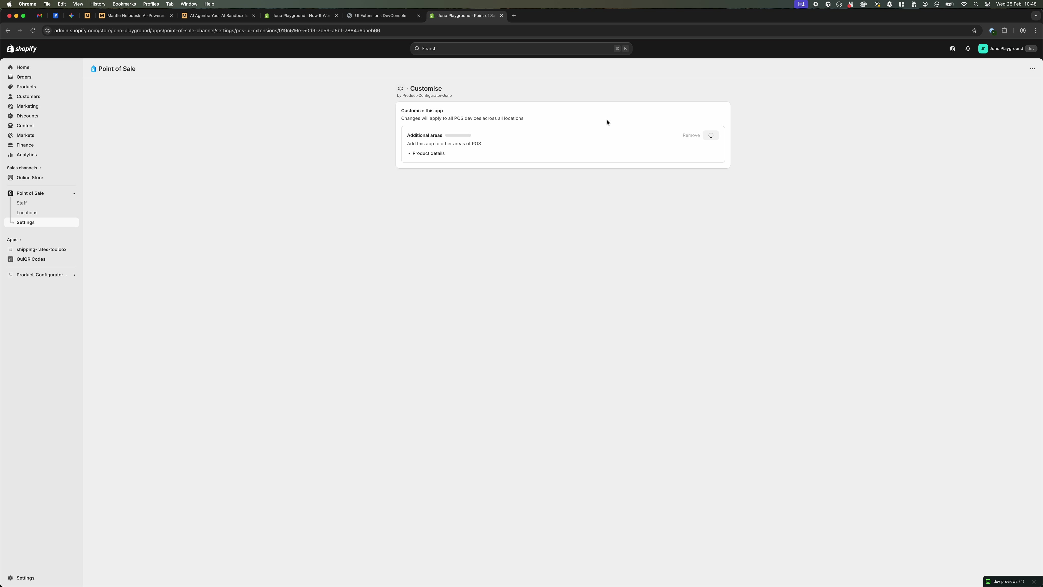Click the Remove button for Additional areas
The height and width of the screenshot is (587, 1043).
[x=691, y=135]
